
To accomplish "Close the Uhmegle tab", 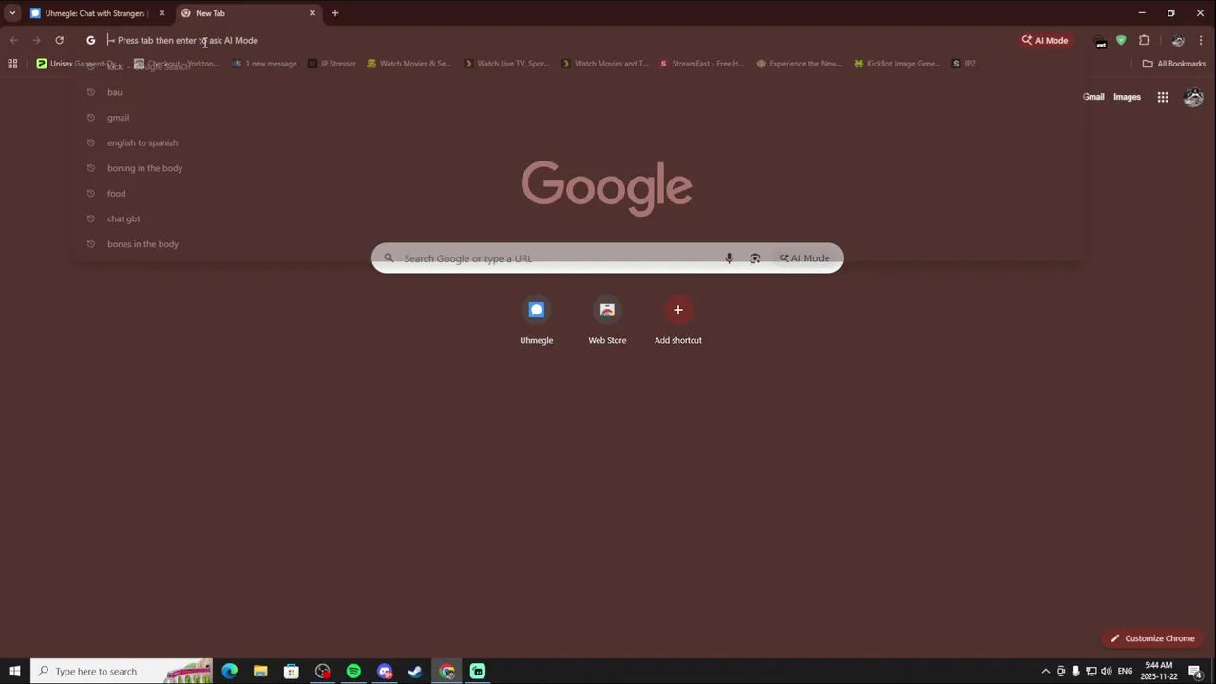I will [x=161, y=13].
